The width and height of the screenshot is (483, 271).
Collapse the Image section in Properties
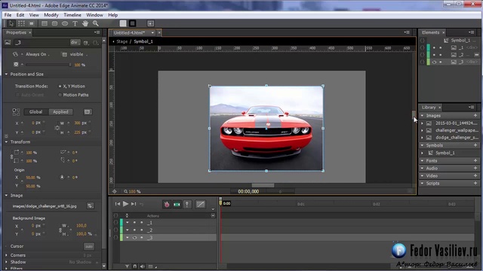coord(6,196)
